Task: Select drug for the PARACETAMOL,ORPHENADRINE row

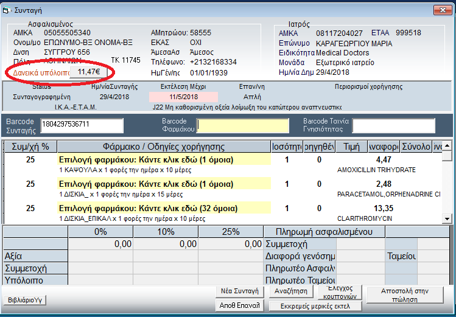Action: (x=164, y=184)
